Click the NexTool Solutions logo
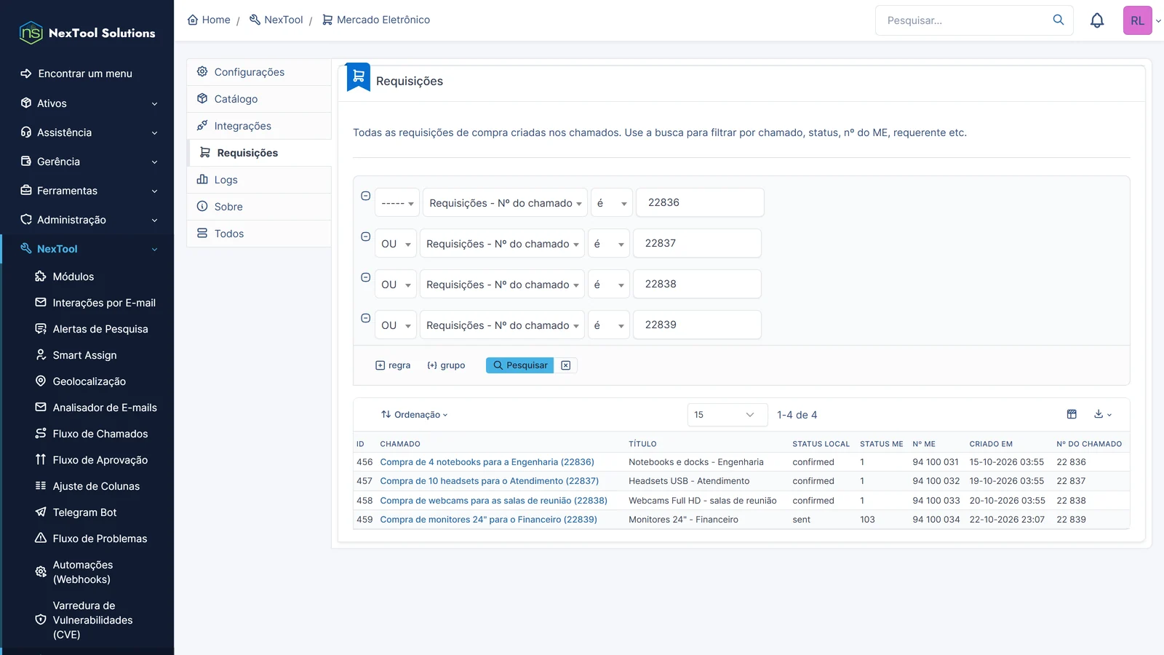The image size is (1164, 655). coord(87,33)
